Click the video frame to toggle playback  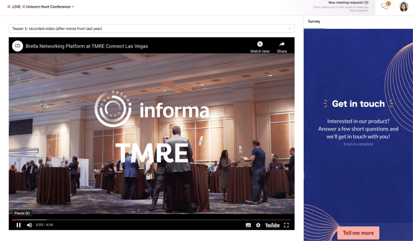click(x=151, y=133)
